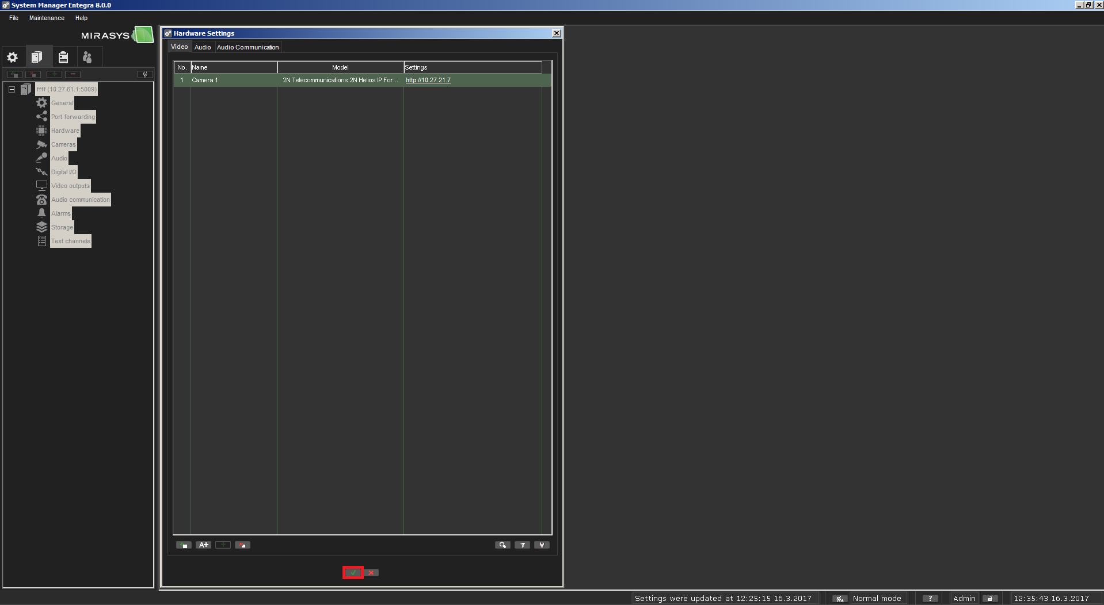
Task: Sort the table by Model column header
Action: [x=340, y=67]
